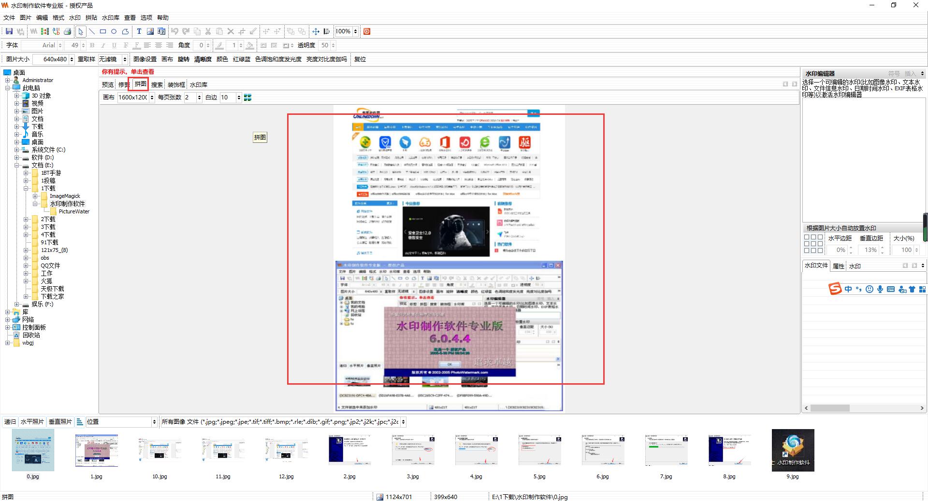Click the Sogou emoji smiley icon
The height and width of the screenshot is (501, 928).
870,289
